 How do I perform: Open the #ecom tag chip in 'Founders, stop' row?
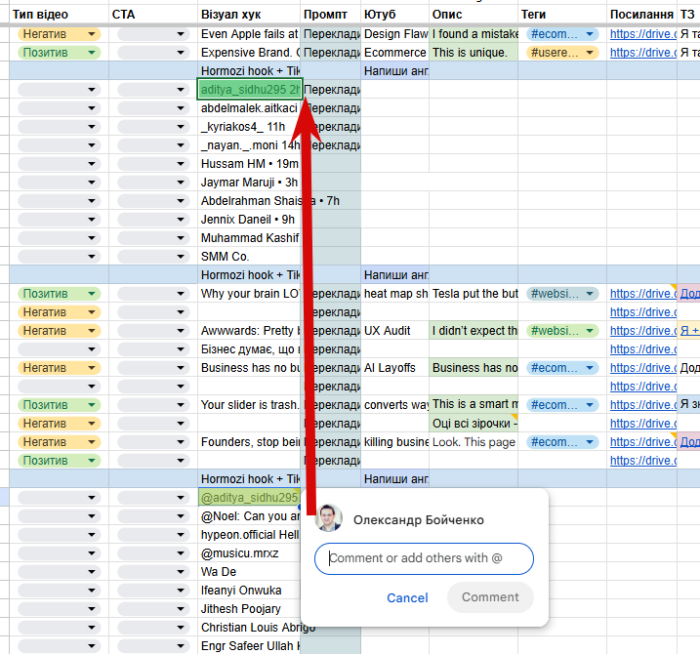click(x=562, y=442)
